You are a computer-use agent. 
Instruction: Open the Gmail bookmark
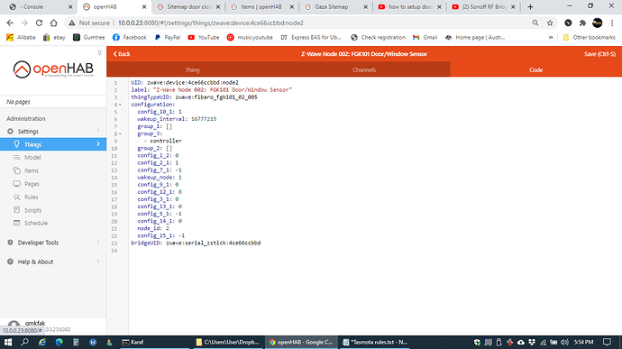click(425, 37)
